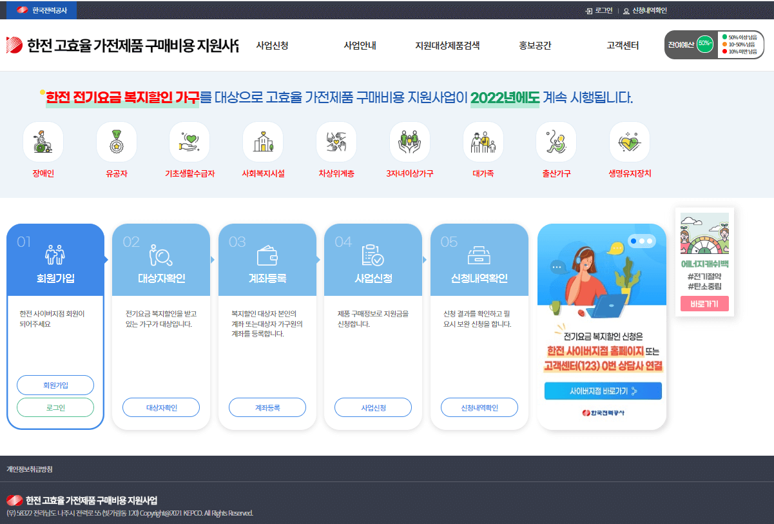Click the KEPCO logo beside the site title
This screenshot has width=774, height=524.
[14, 45]
